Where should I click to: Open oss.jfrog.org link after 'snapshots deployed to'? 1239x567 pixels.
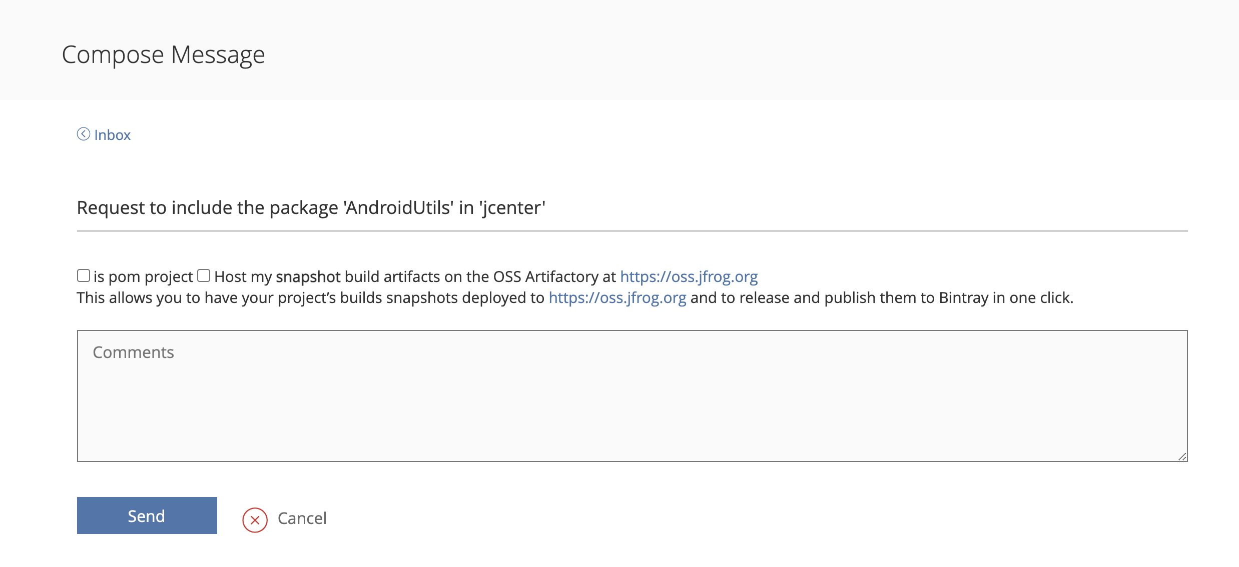pos(617,297)
